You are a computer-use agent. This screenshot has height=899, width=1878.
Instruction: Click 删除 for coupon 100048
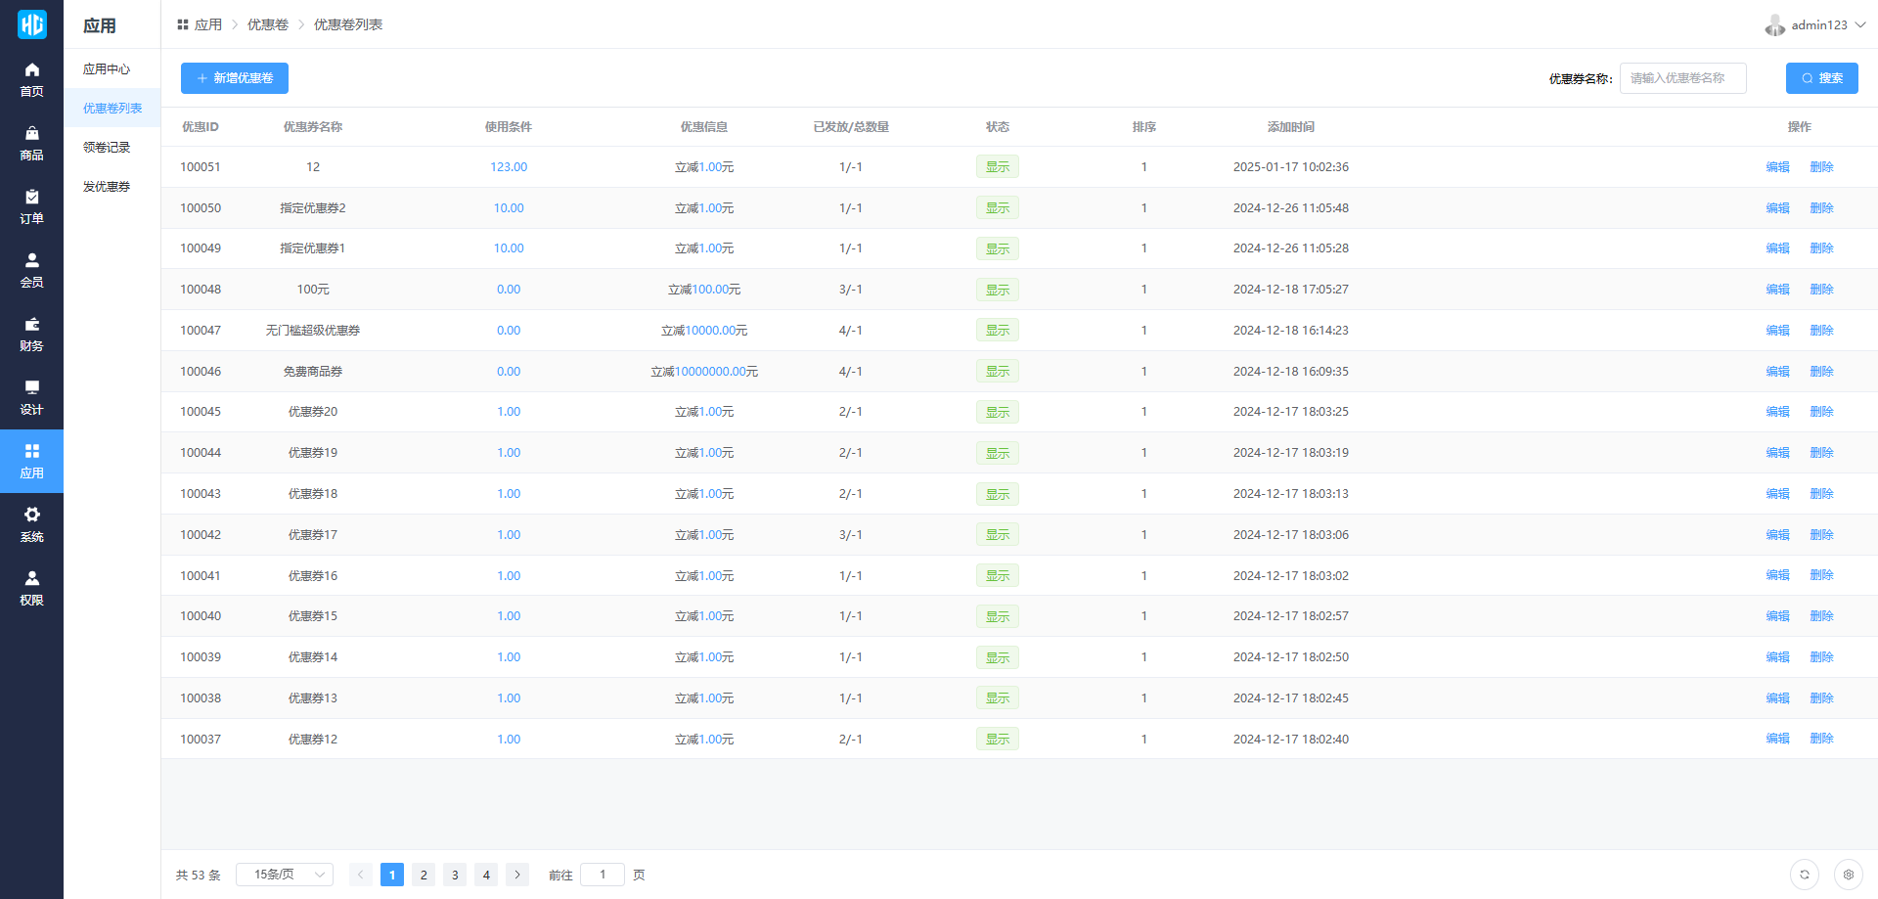pos(1821,290)
